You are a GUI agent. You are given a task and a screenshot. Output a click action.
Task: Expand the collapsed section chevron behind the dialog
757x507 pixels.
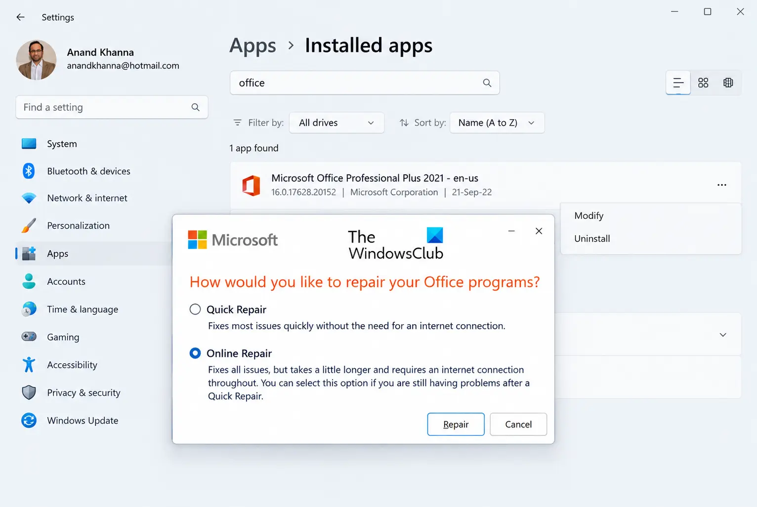[x=723, y=335]
